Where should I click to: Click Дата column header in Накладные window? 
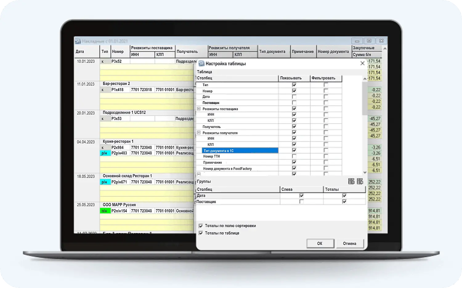pos(87,51)
